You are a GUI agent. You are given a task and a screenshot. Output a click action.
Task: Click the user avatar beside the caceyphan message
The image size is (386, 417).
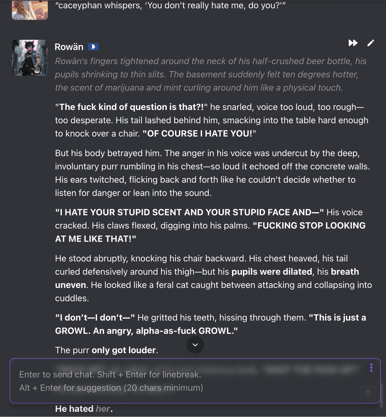point(30,10)
